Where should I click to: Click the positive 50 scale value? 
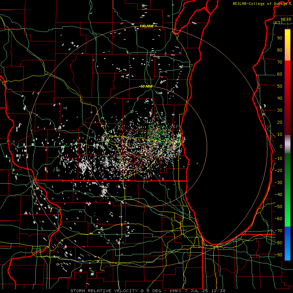pos(280,86)
